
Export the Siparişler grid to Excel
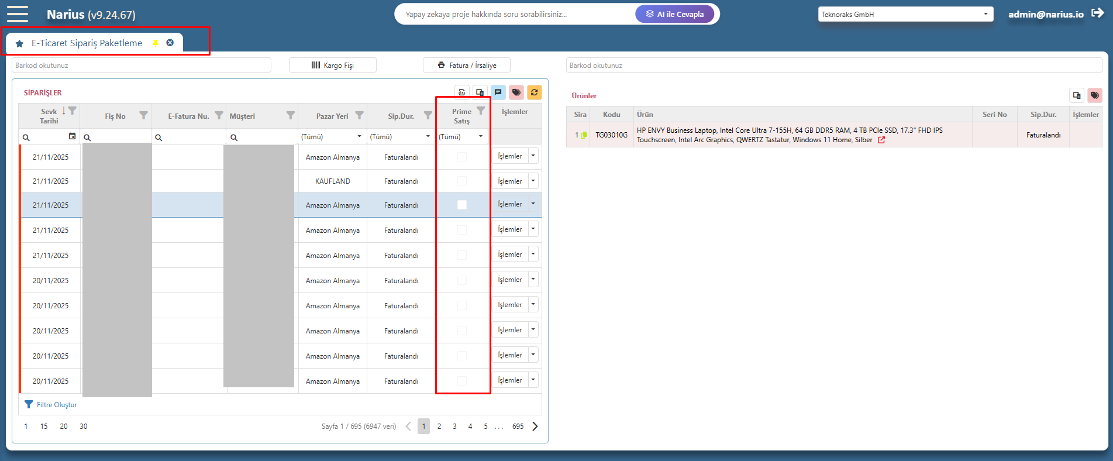462,92
